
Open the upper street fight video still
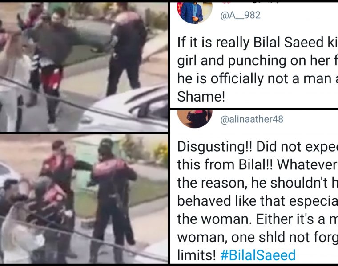coord(84,67)
